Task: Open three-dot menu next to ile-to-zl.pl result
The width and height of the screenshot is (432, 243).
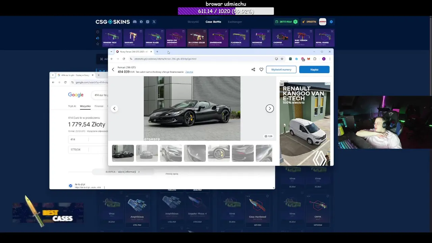Action: pos(104,187)
